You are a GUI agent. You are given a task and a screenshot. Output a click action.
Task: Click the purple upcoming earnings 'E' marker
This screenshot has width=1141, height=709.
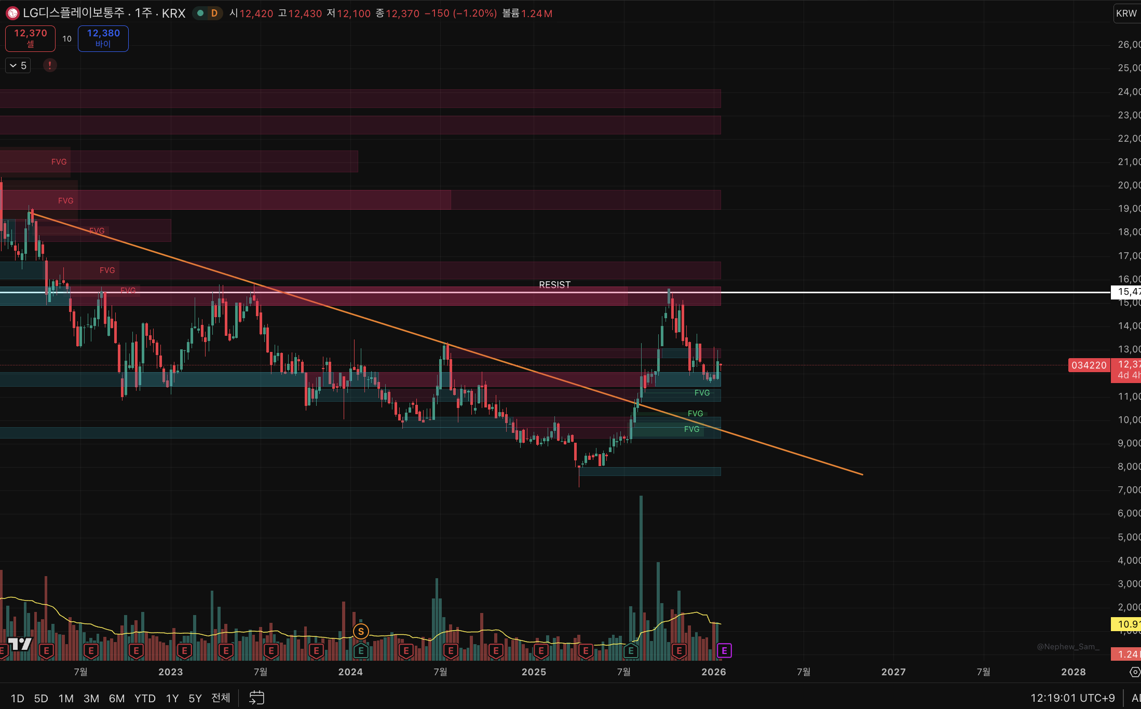click(724, 650)
